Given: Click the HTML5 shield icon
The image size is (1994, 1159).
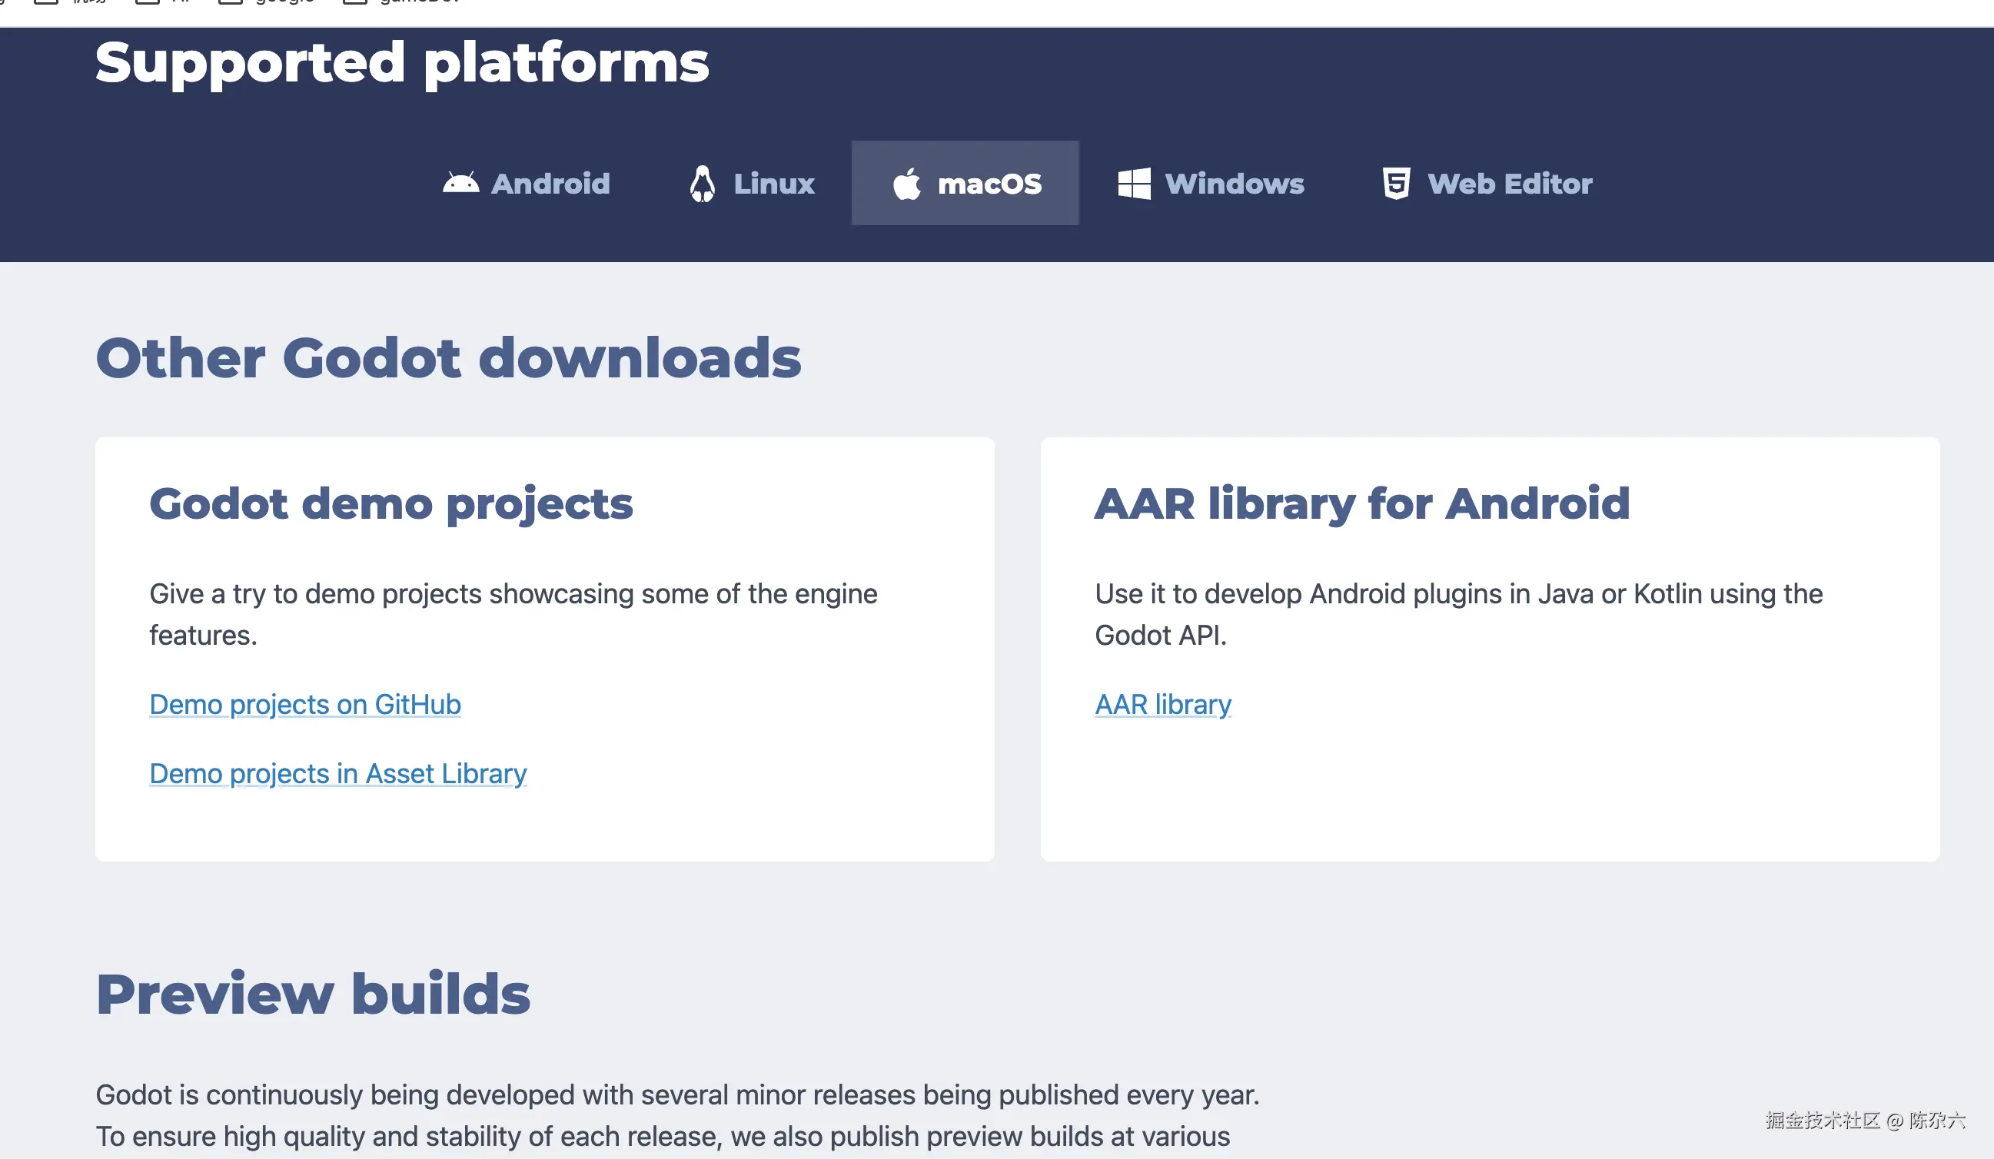Looking at the screenshot, I should point(1396,184).
